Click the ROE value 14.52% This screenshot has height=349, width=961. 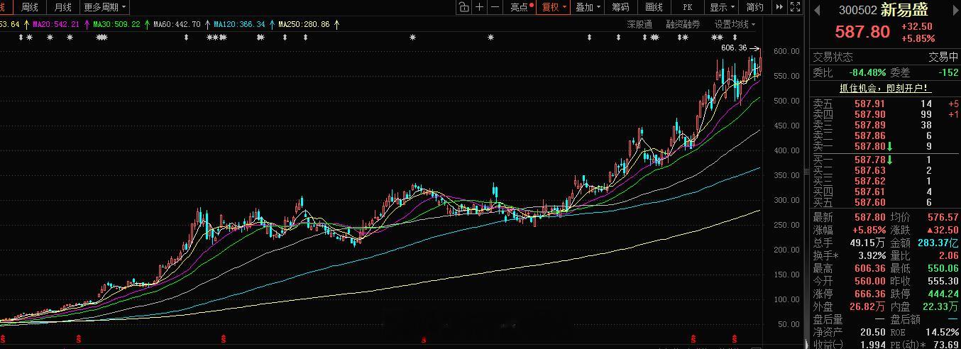(x=943, y=332)
